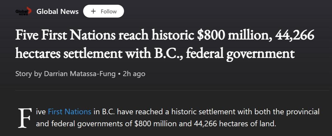Follow the Global News publisher

104,11
